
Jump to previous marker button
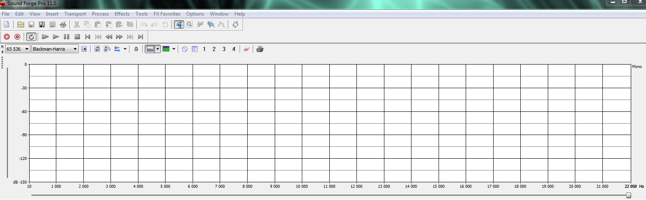click(98, 37)
